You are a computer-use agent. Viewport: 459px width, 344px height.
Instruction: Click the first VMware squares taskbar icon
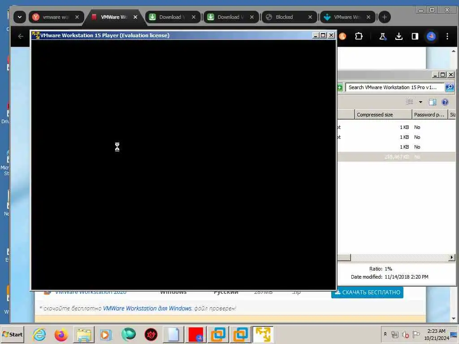coord(218,334)
